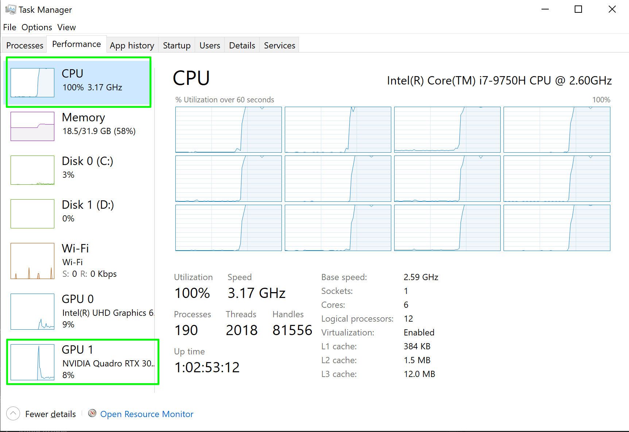Click the Wi-Fi S: 0 R: 0 Kbps text

[89, 274]
